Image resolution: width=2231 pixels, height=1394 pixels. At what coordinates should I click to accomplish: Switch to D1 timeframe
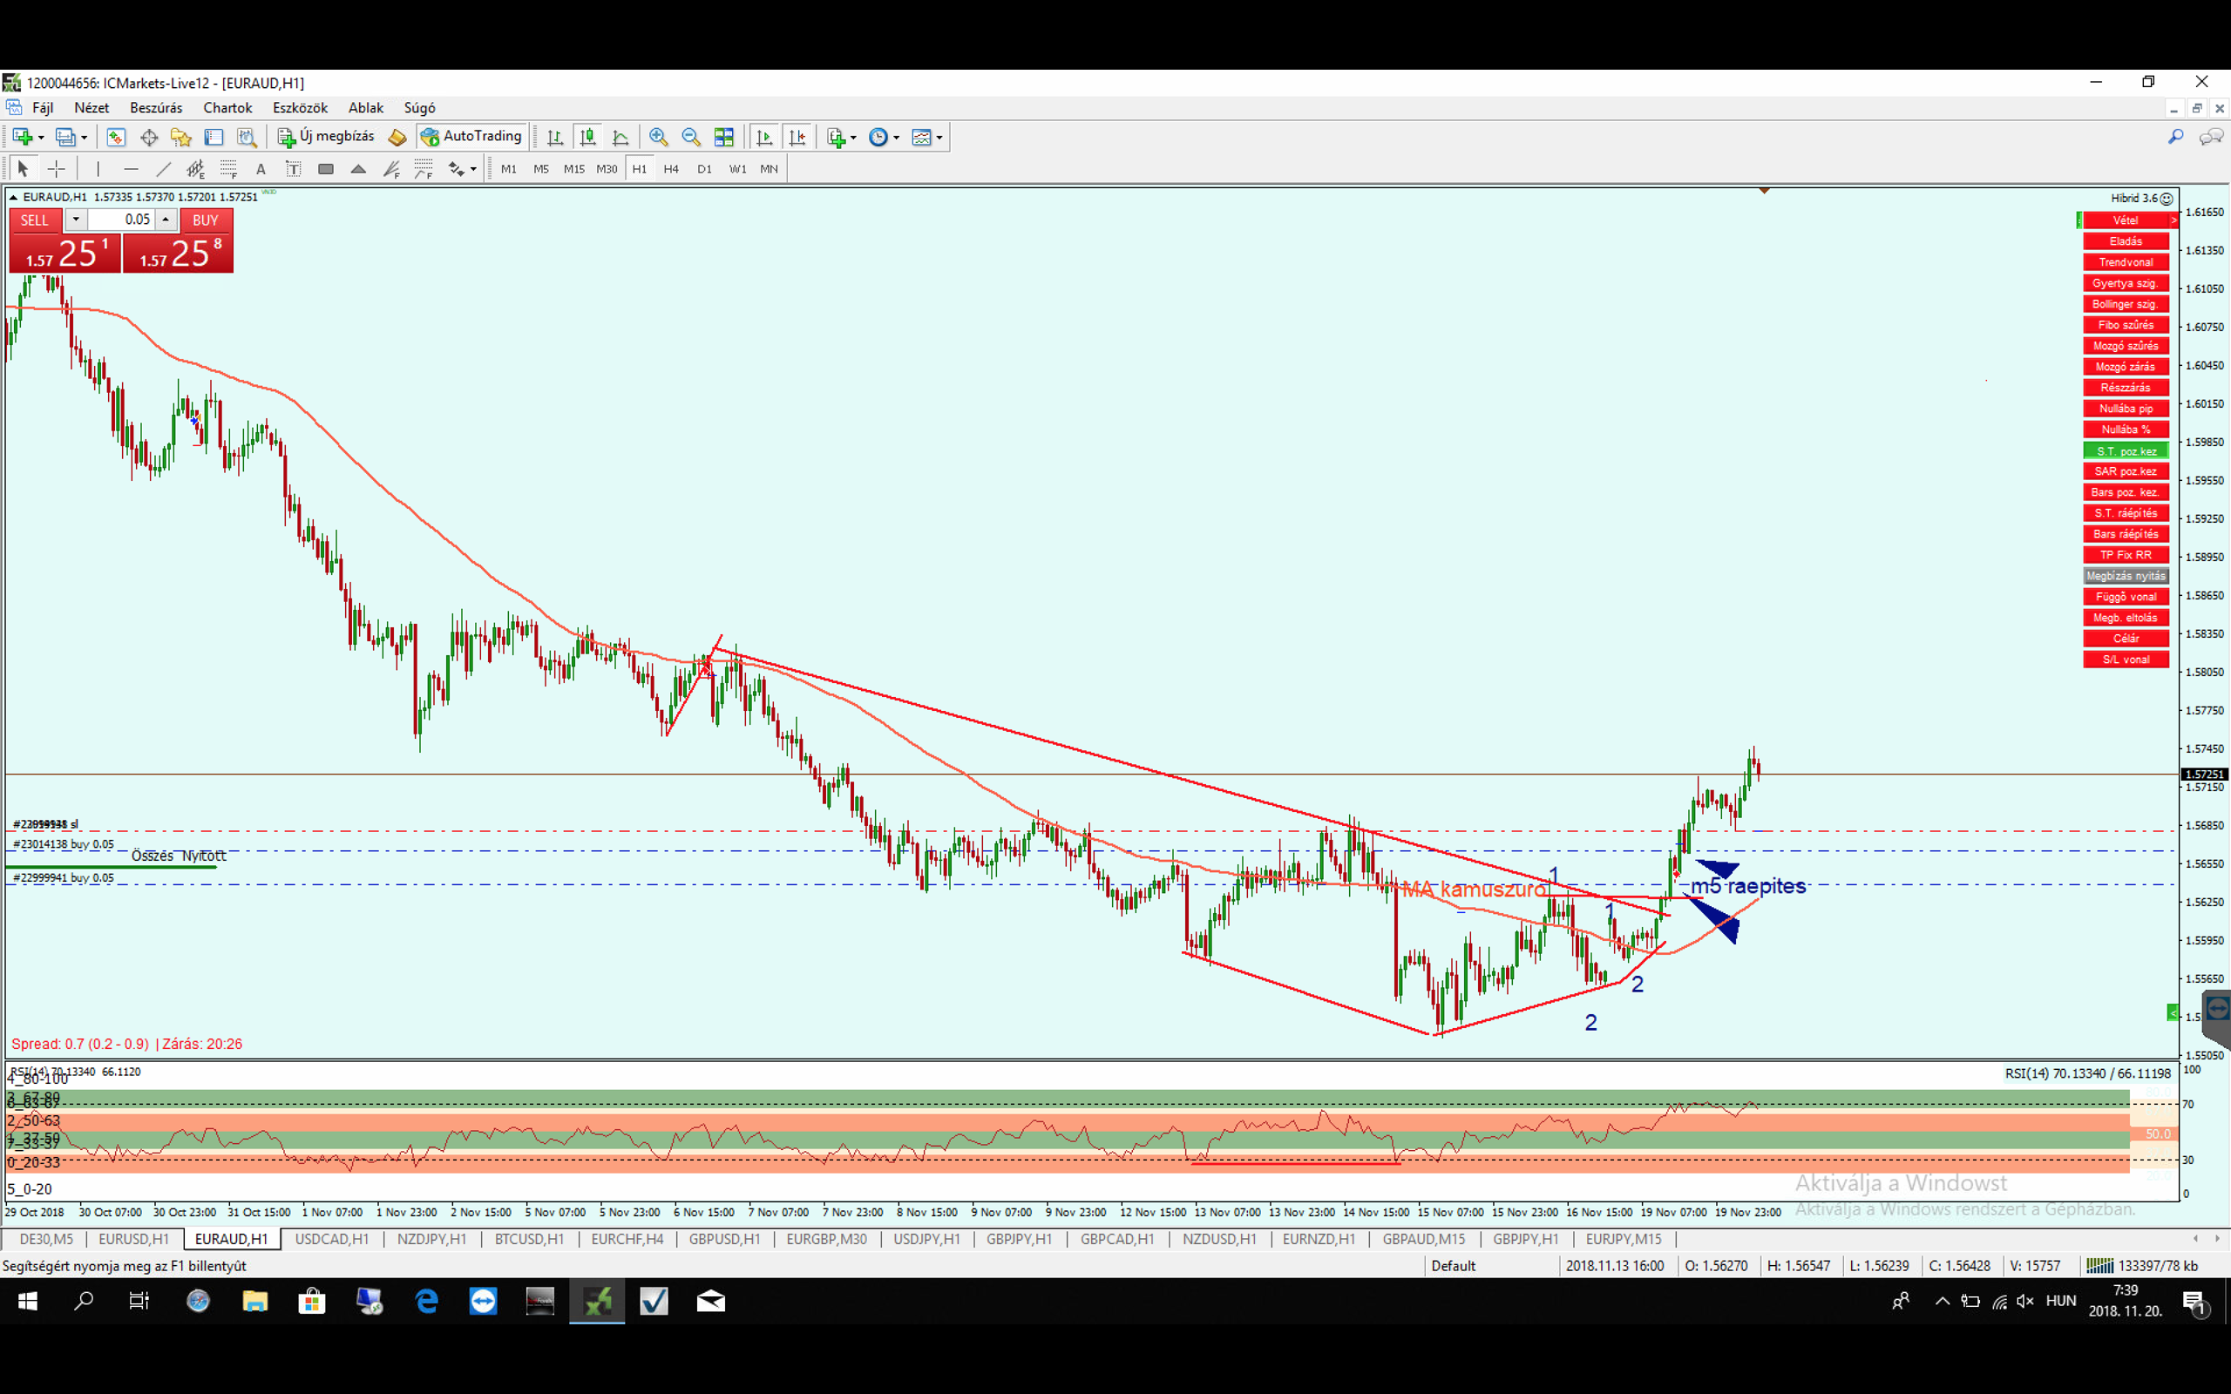704,169
